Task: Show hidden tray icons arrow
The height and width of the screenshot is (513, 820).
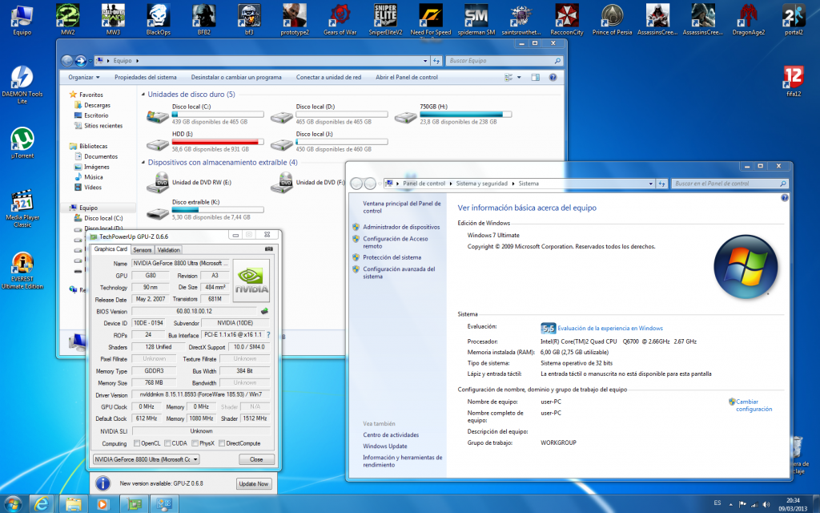Action: click(x=730, y=505)
